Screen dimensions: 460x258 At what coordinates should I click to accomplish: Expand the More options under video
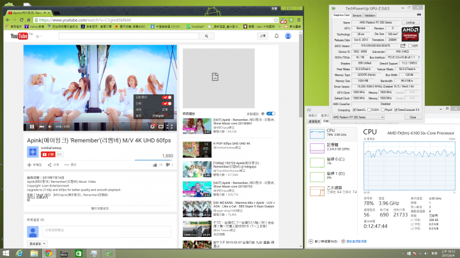(70, 165)
